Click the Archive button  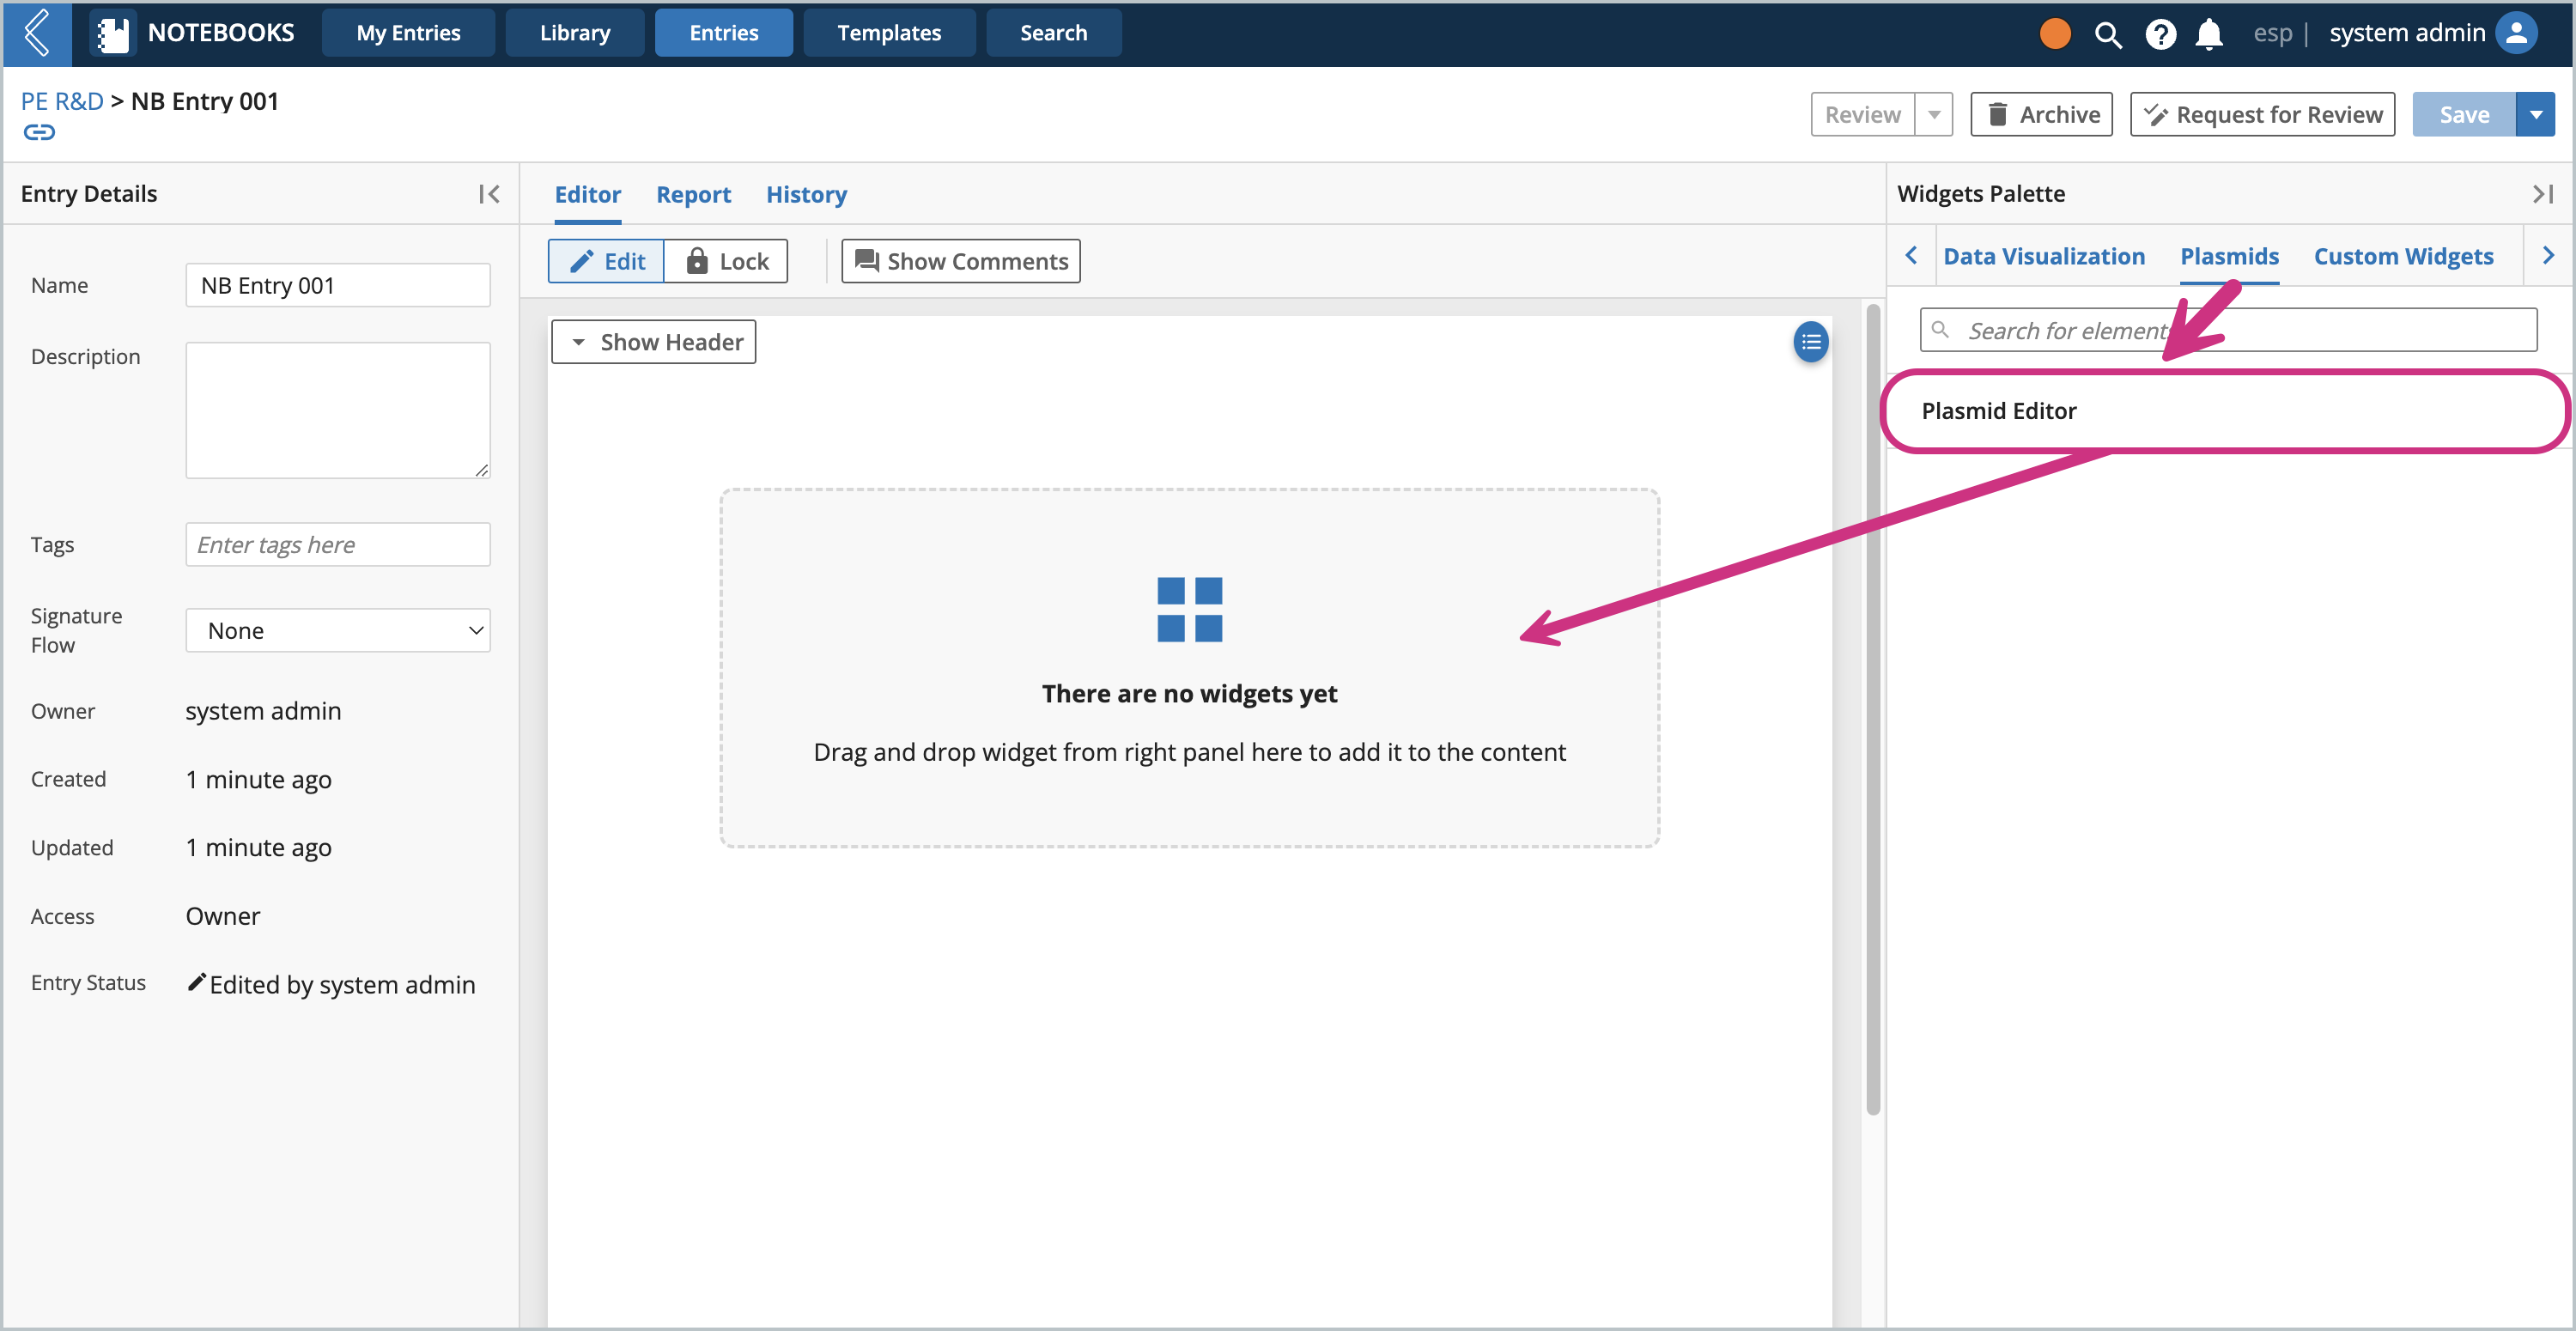tap(2041, 115)
